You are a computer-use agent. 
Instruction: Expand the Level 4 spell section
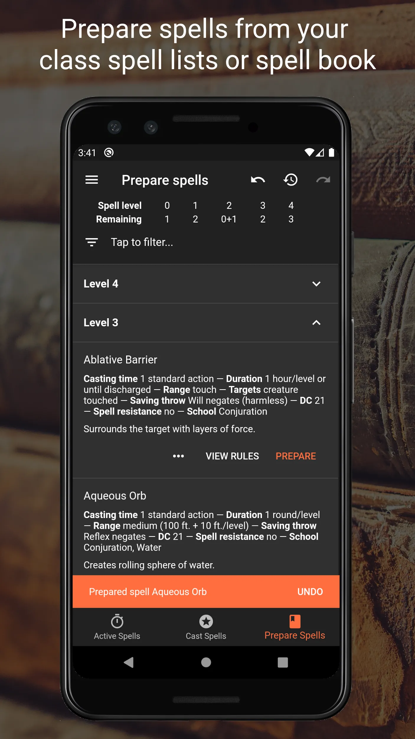coord(206,284)
